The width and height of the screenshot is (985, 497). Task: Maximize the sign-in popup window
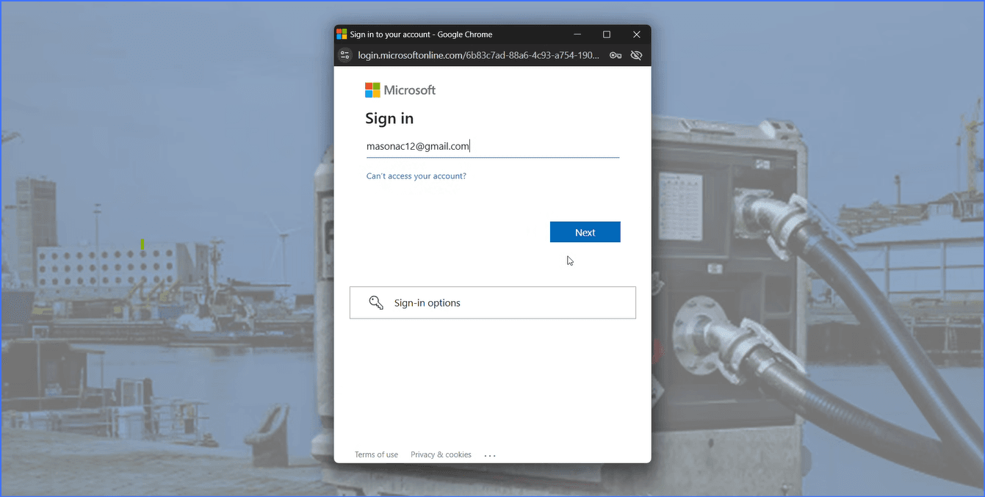click(x=607, y=35)
